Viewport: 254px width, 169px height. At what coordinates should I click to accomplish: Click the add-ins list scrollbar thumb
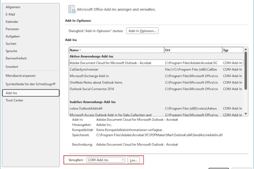pos(246,71)
